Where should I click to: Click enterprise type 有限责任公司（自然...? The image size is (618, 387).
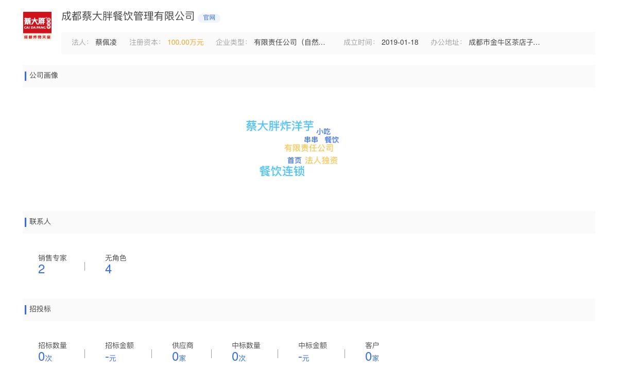click(x=289, y=43)
